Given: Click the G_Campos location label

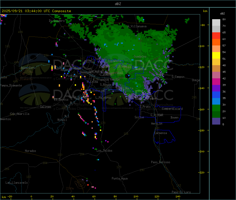Looking at the screenshot, I should [x=178, y=77].
